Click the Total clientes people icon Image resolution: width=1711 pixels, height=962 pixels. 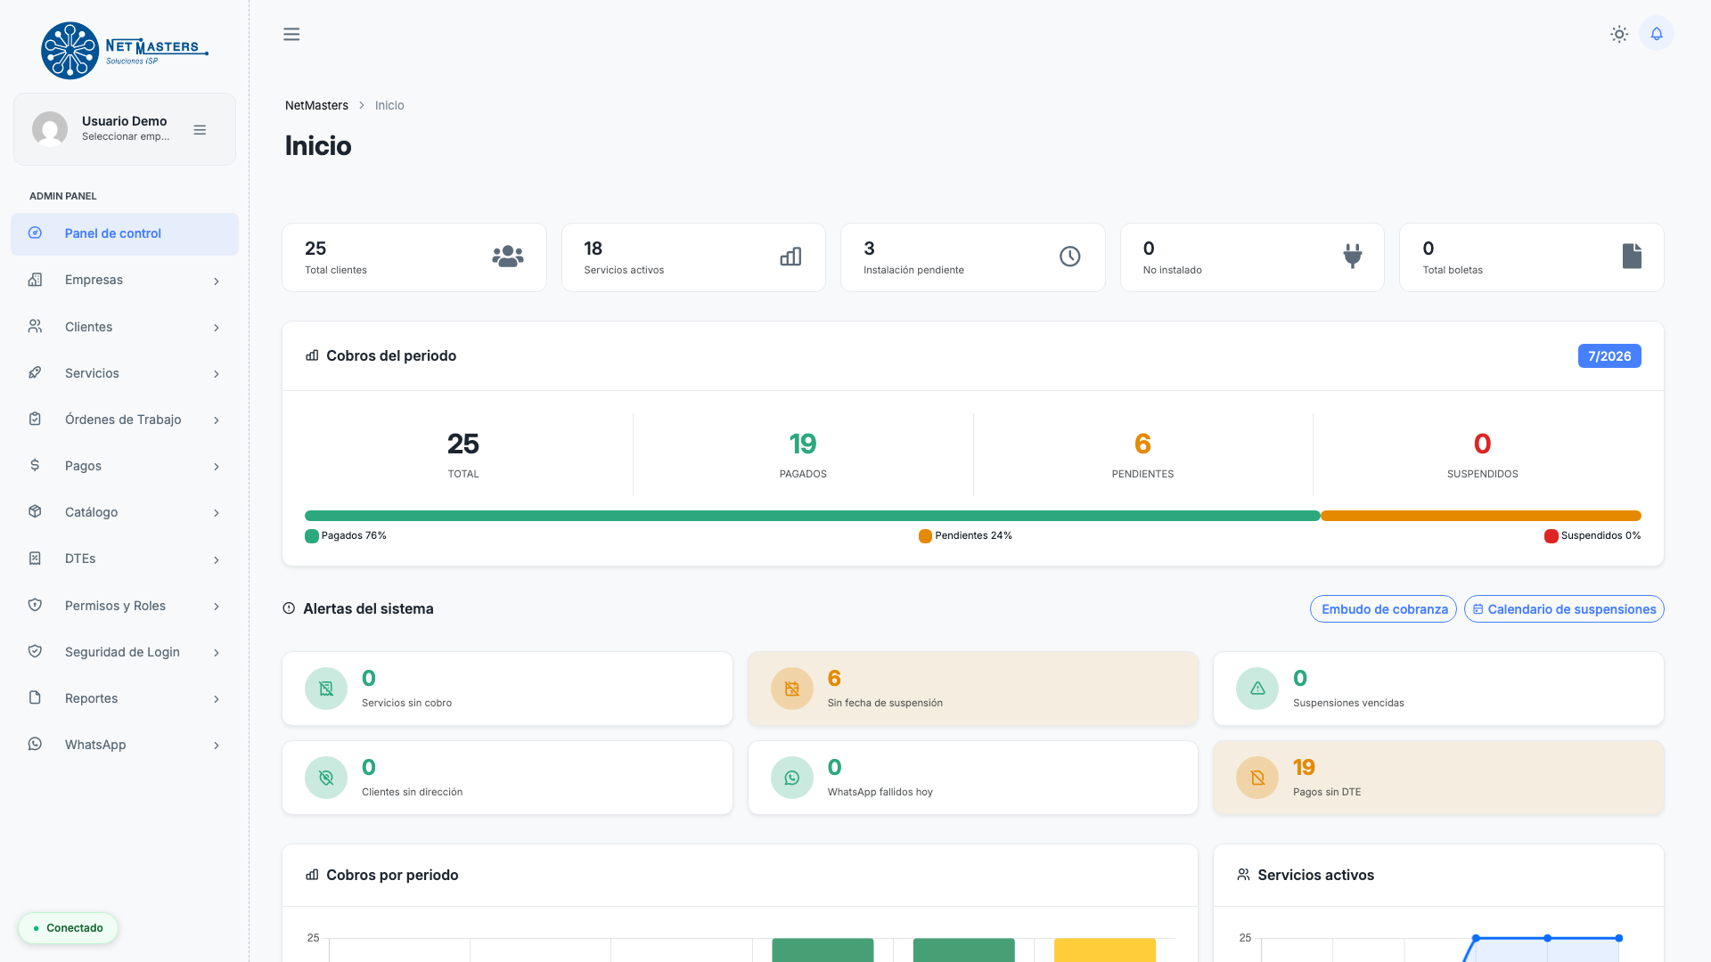pos(508,257)
